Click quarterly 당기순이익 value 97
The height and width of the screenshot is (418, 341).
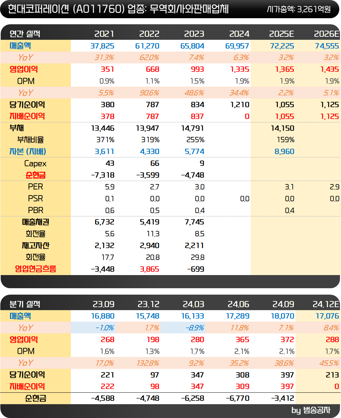coord(155,375)
